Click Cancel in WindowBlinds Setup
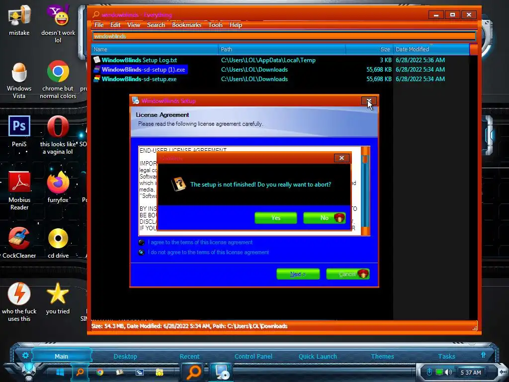509x382 pixels. coord(347,274)
